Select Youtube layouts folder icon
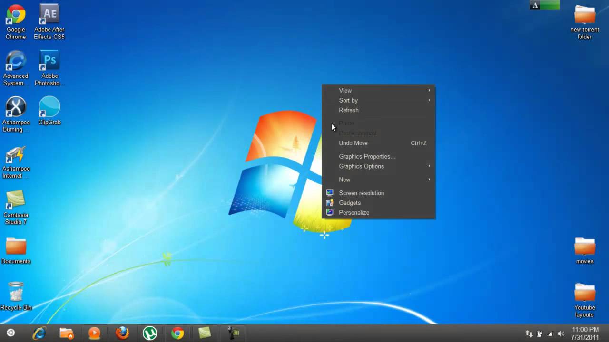Screen dimensions: 609x342 585,300
